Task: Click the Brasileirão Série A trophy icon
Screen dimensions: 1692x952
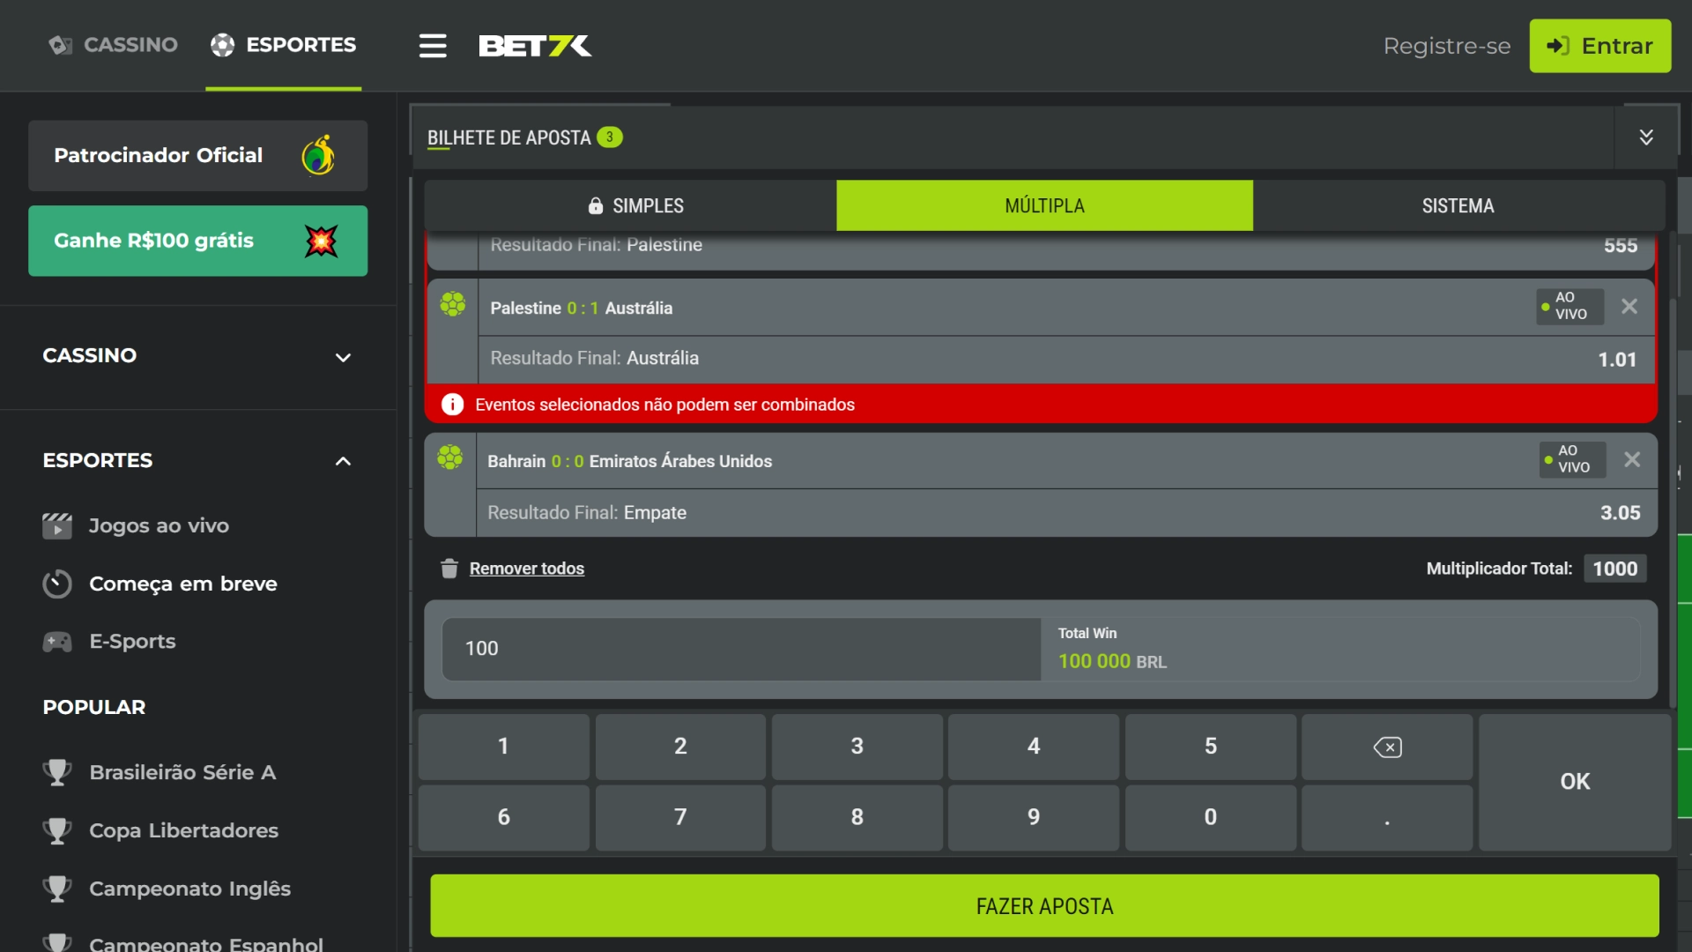Action: (x=57, y=772)
